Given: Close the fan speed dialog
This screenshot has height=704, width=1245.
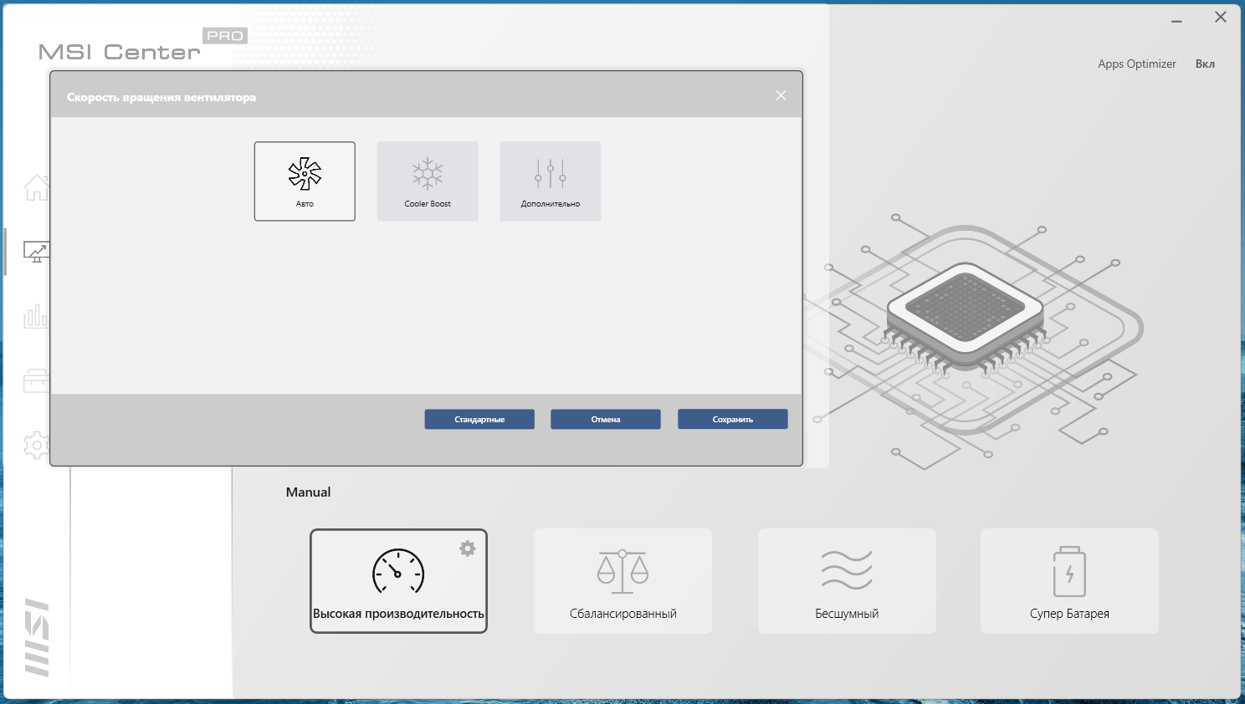Looking at the screenshot, I should [x=781, y=95].
